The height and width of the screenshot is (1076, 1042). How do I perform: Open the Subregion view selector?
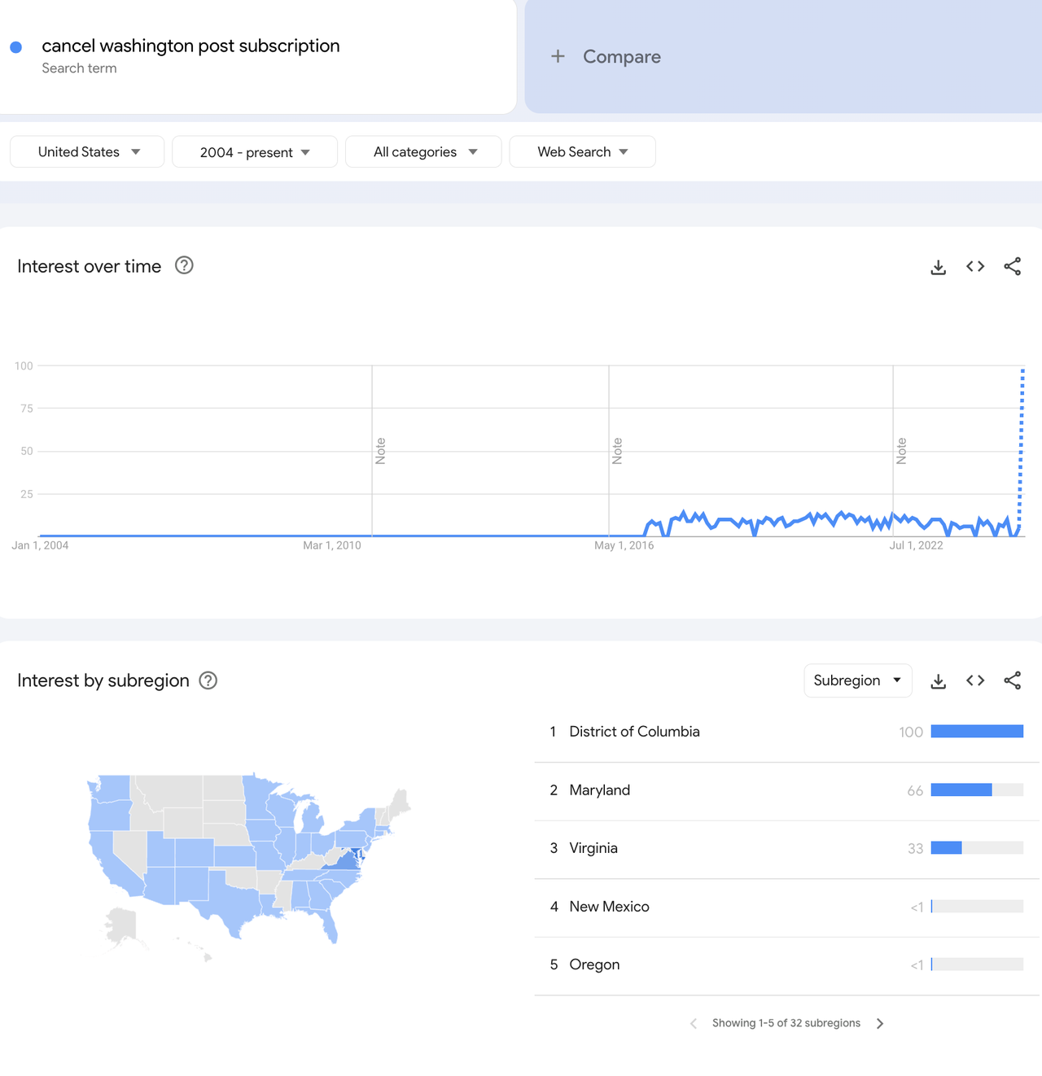click(x=857, y=681)
